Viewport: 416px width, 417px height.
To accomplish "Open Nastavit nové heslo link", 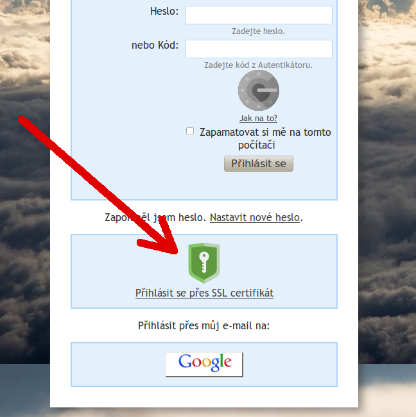I will 255,218.
